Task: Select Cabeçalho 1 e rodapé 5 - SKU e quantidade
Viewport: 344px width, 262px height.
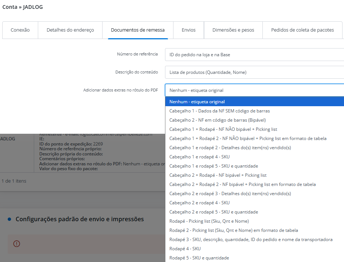Action: 254,166
